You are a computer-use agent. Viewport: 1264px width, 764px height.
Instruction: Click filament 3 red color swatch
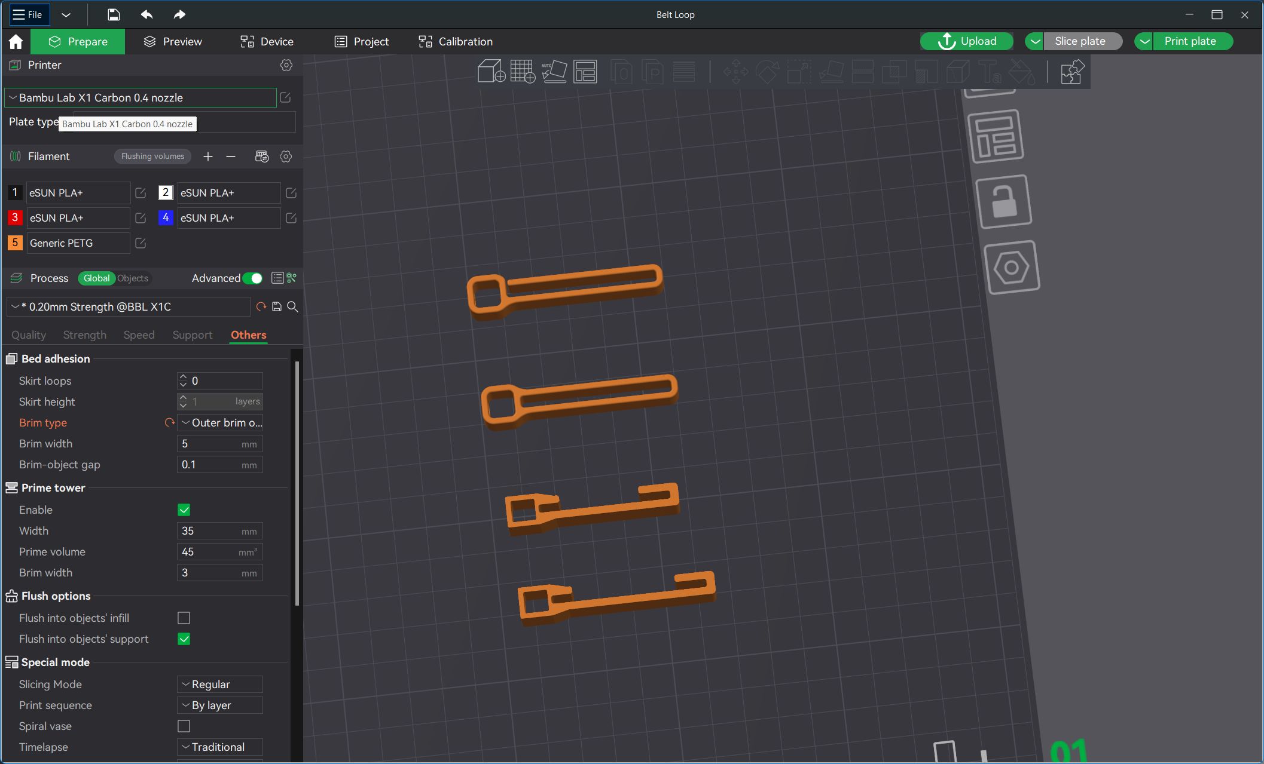tap(15, 218)
